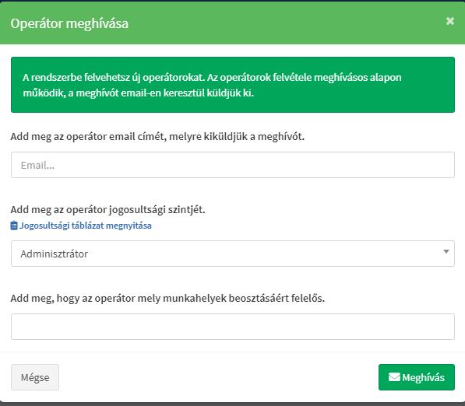Viewport: 465px width, 406px height.
Task: Click the Mégse cancel button
Action: (x=35, y=377)
